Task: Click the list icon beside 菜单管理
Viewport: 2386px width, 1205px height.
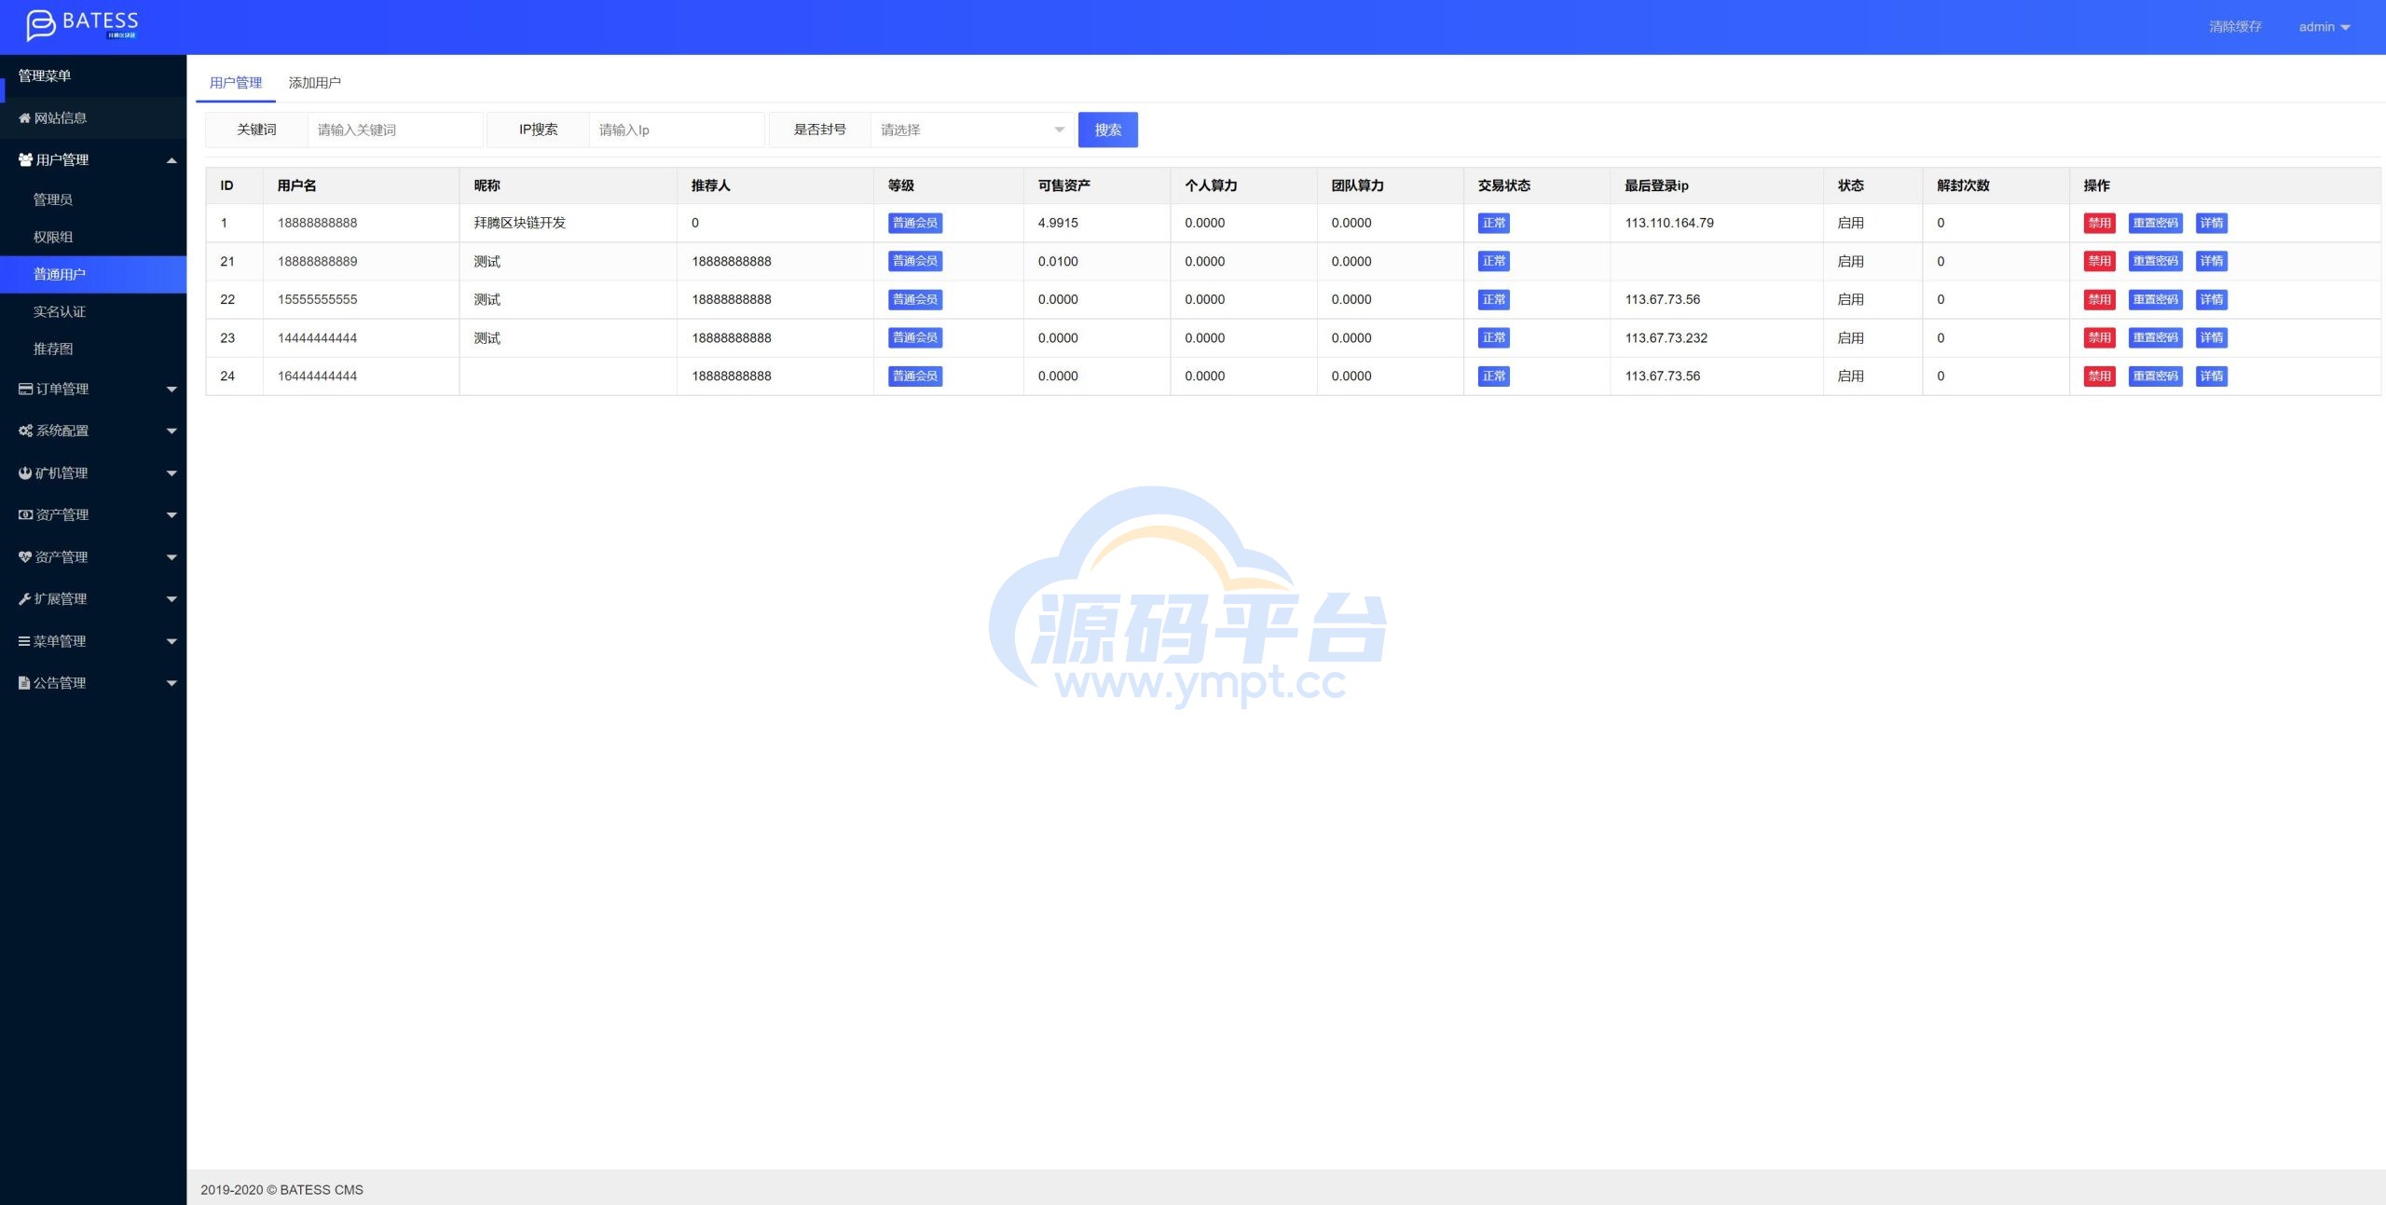Action: [24, 641]
